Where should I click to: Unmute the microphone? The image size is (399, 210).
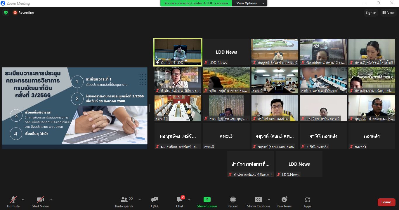[x=13, y=202]
